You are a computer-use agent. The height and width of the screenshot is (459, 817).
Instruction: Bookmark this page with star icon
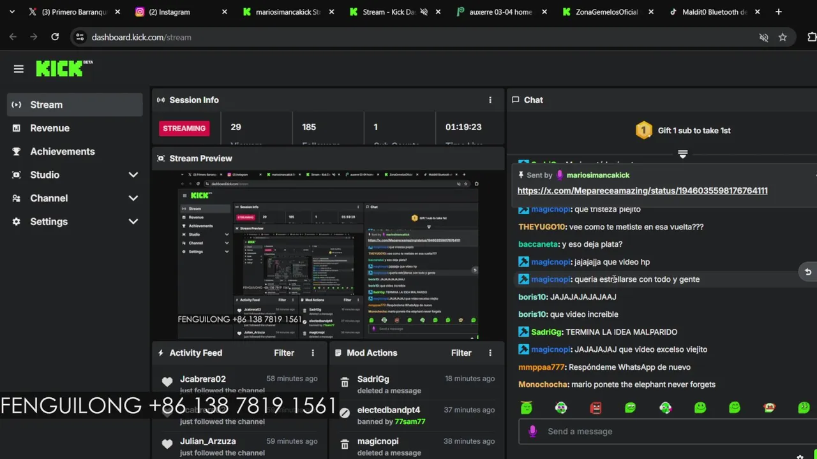click(x=783, y=37)
